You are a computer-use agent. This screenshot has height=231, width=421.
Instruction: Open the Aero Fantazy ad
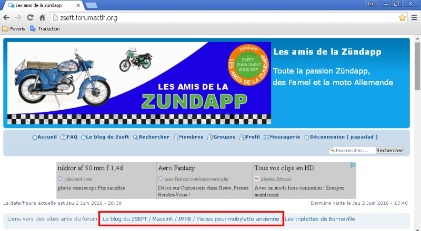tap(176, 168)
